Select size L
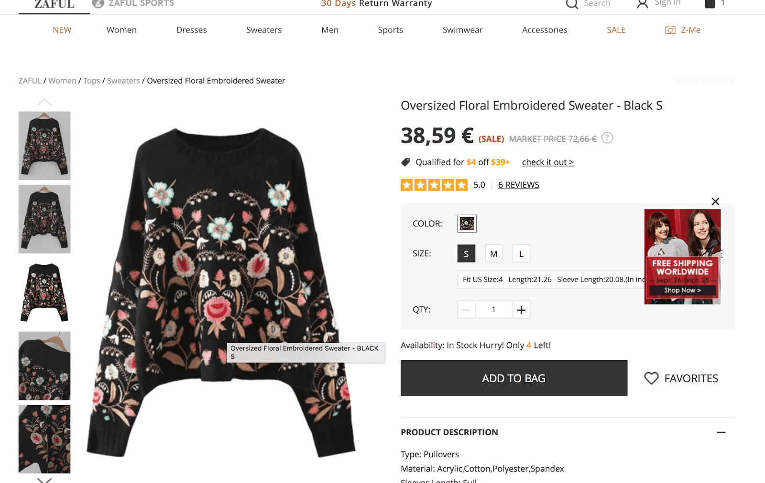765x483 pixels. (x=521, y=254)
